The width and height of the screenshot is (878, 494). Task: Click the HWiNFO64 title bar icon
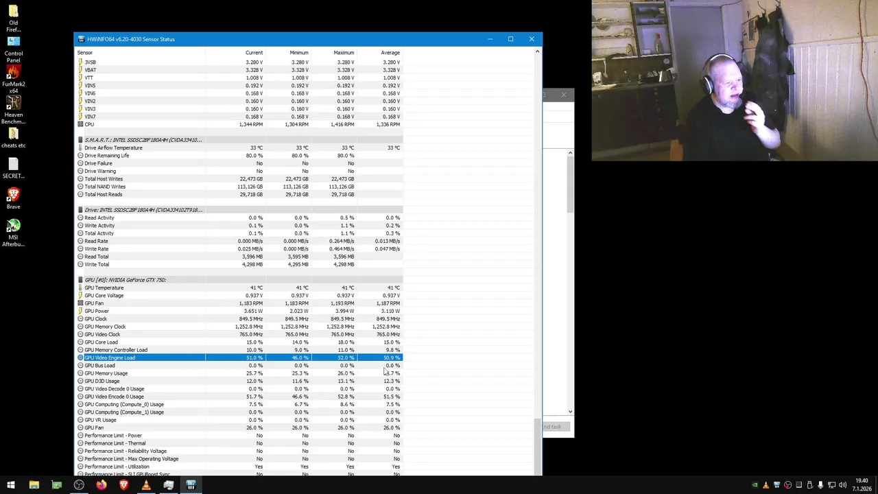point(82,39)
